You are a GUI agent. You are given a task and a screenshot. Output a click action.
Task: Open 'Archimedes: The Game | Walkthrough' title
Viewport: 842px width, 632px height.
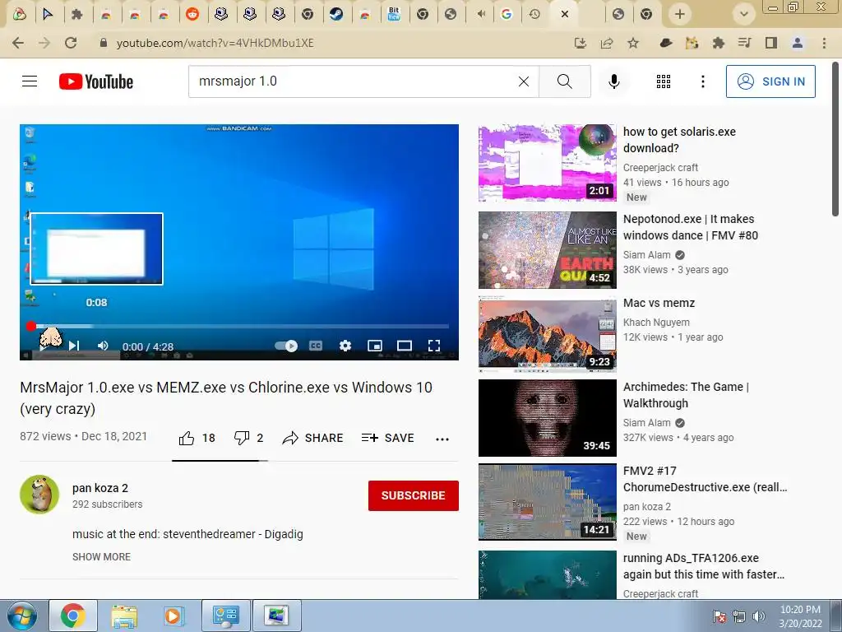tap(686, 395)
